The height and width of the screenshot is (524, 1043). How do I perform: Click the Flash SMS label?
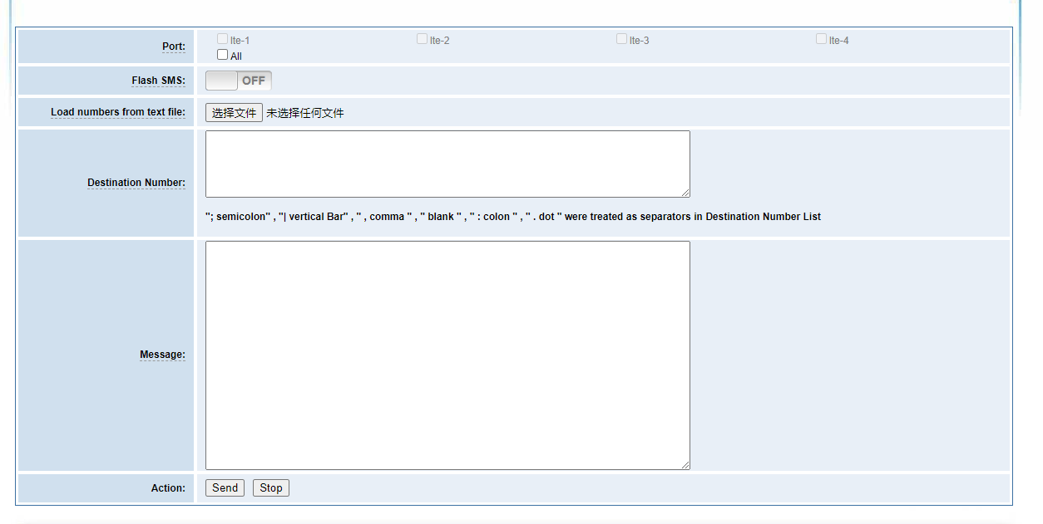click(158, 81)
